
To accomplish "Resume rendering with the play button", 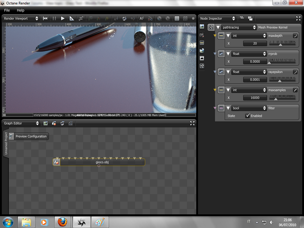I will click(63, 19).
